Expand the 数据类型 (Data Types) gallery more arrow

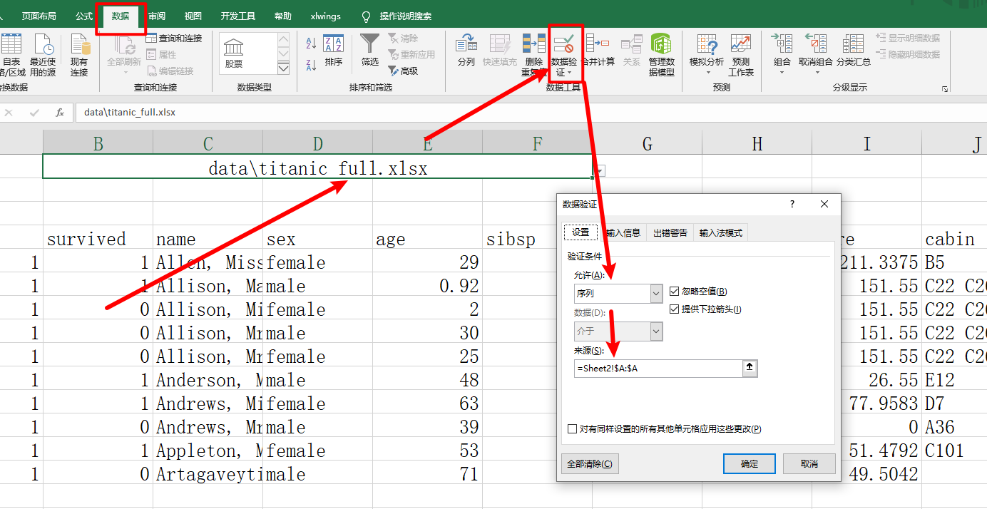(x=284, y=68)
